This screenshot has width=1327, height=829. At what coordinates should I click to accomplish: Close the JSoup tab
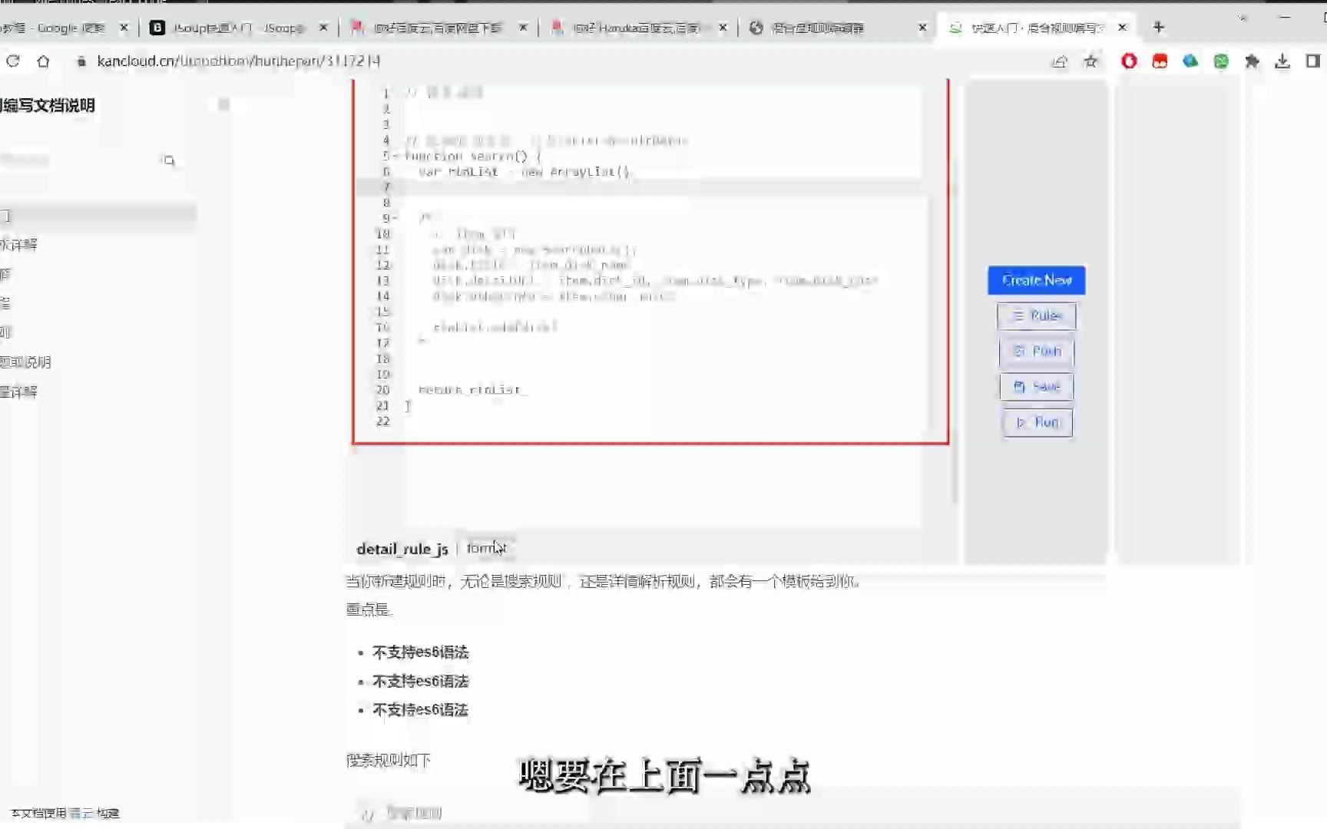[323, 28]
